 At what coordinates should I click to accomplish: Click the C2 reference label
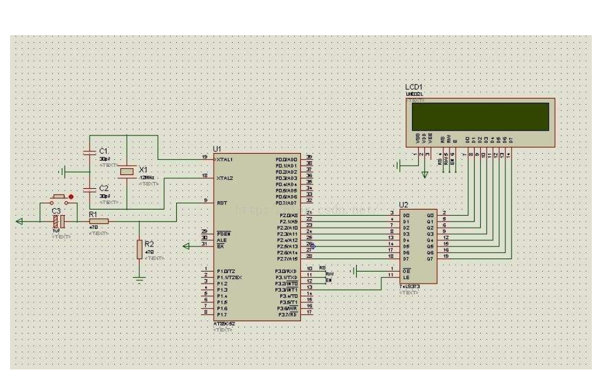click(x=103, y=188)
